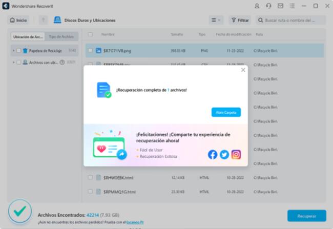Switch to the Tipo de Archivo tab

(61, 37)
